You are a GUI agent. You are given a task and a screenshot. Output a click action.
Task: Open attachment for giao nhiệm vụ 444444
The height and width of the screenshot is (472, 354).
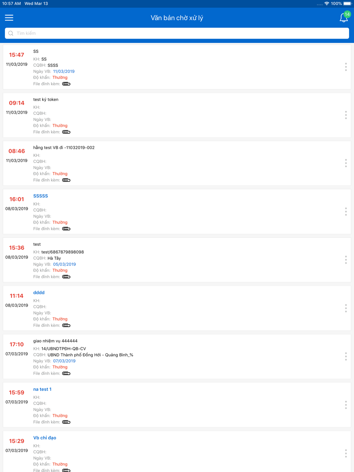coord(66,373)
